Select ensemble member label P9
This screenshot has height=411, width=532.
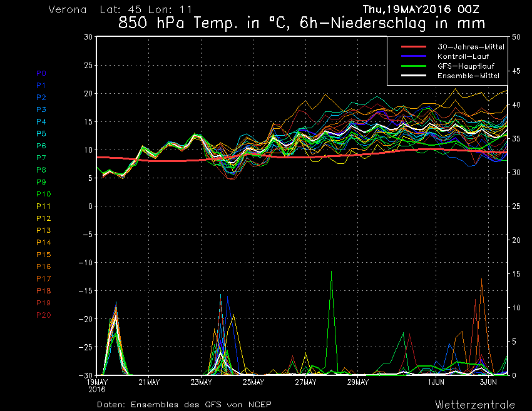(41, 182)
